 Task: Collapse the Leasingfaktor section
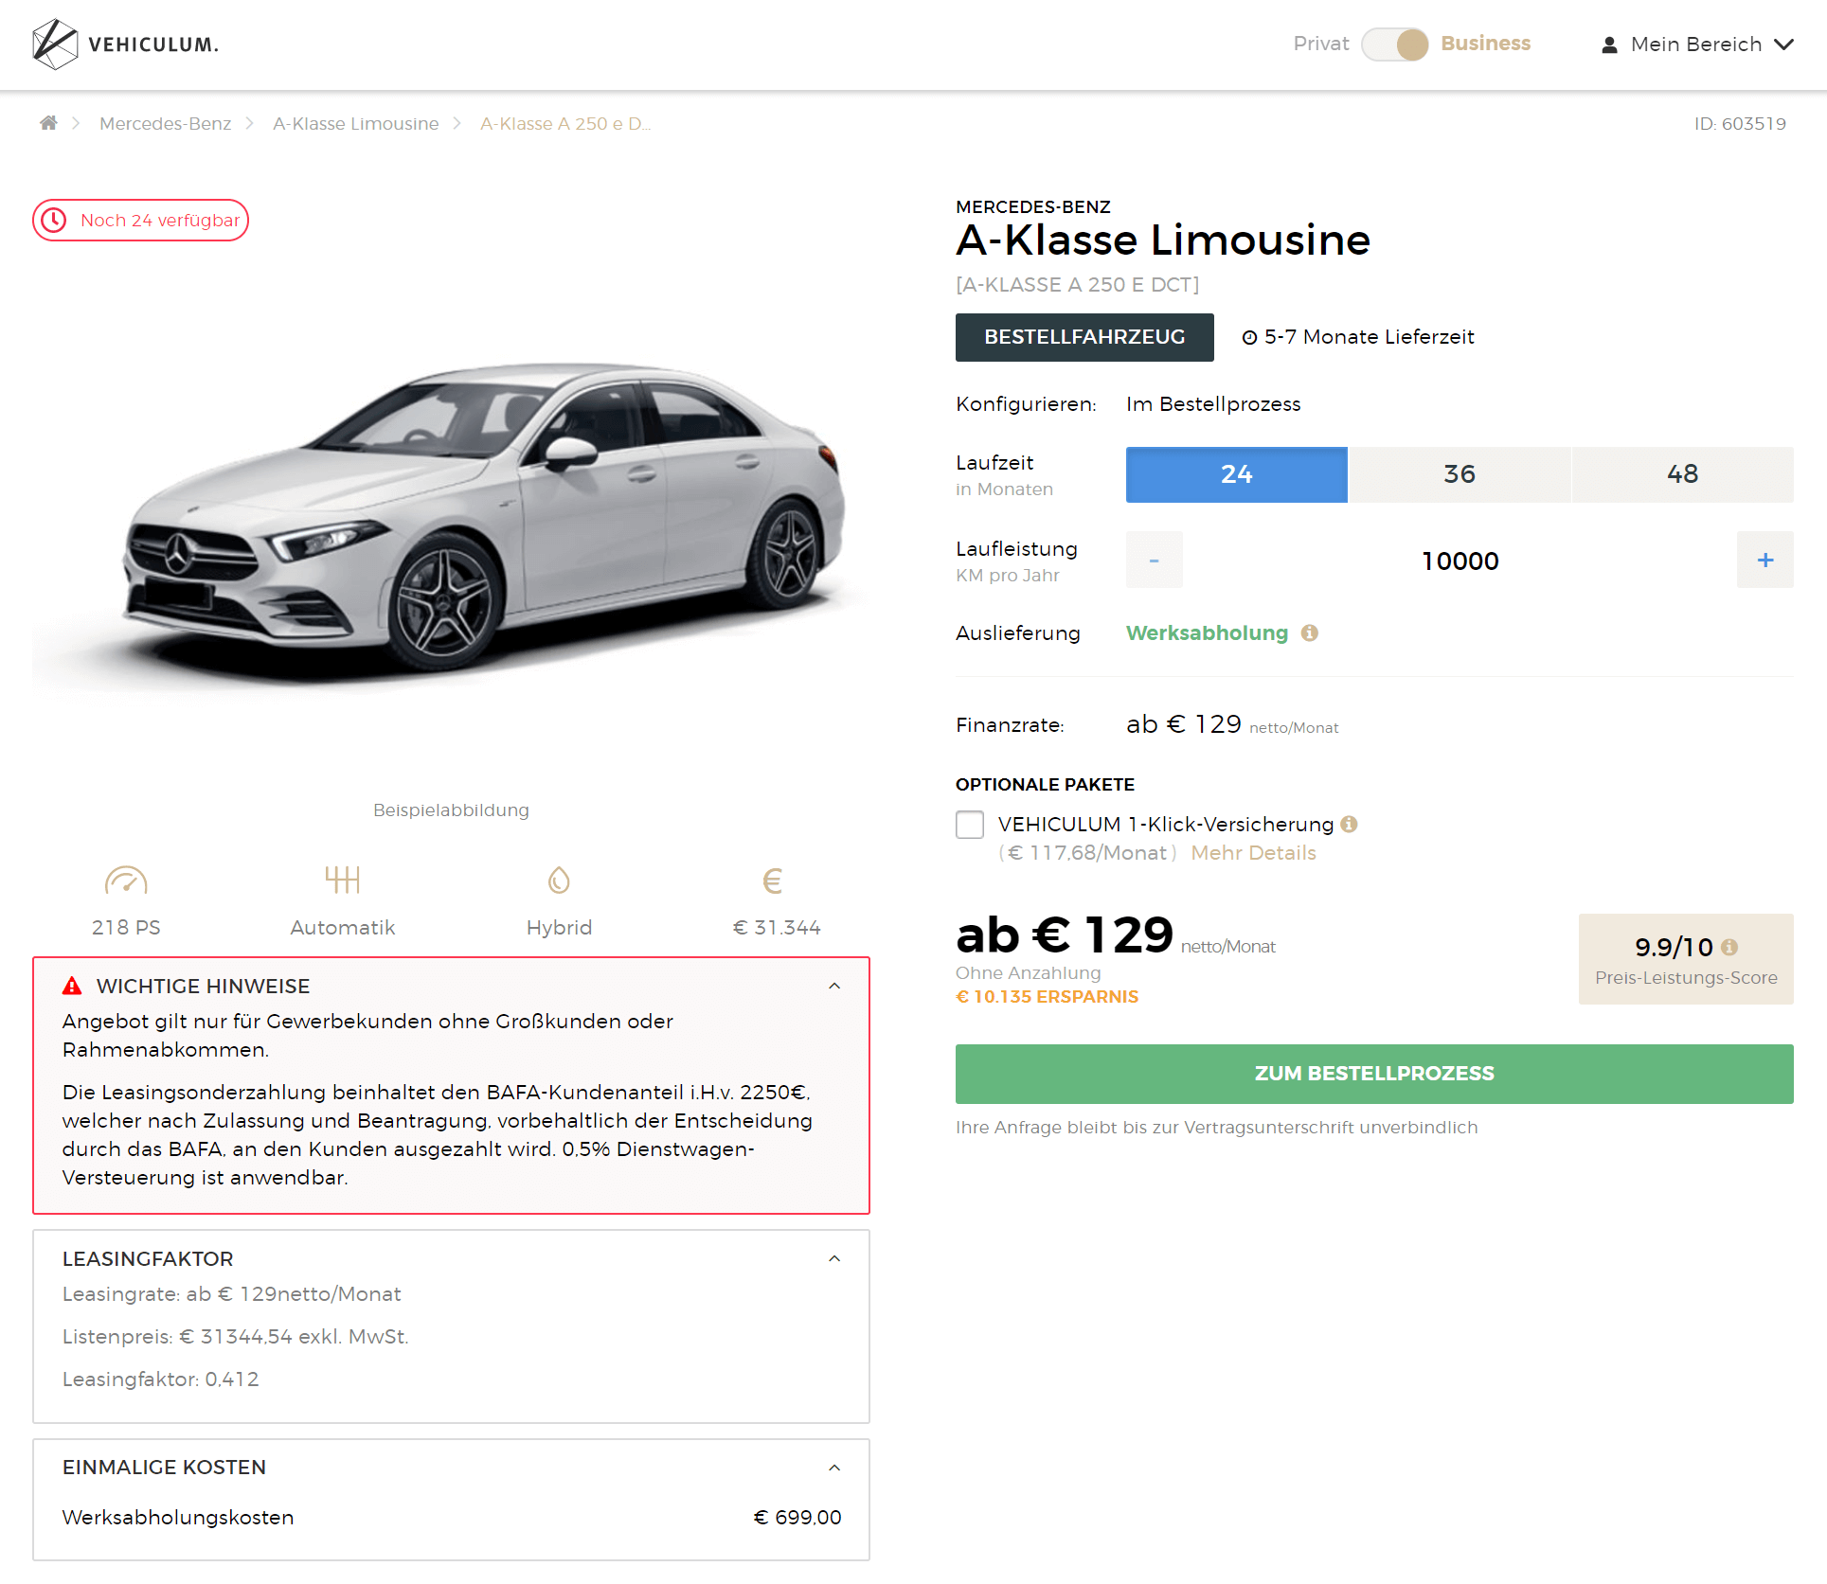click(834, 1258)
